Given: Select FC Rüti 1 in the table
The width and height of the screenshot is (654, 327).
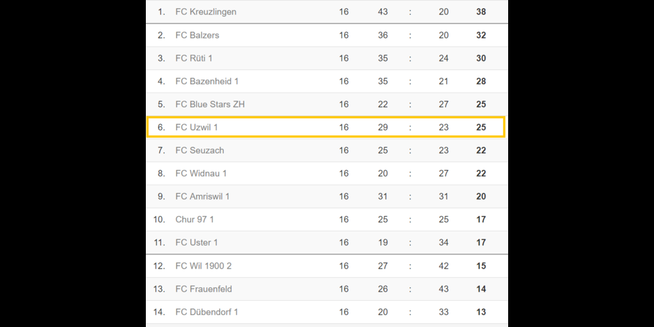Looking at the screenshot, I should [194, 58].
